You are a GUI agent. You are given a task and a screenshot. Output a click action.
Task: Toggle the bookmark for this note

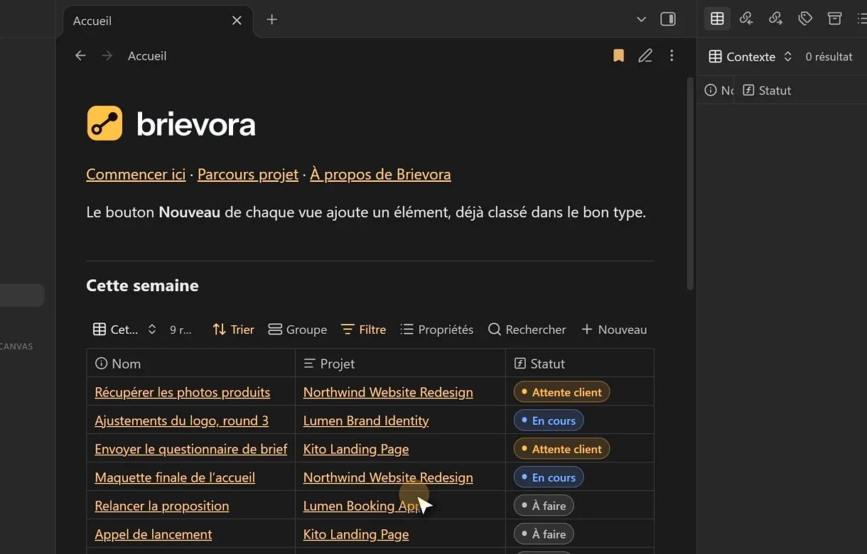coord(618,55)
